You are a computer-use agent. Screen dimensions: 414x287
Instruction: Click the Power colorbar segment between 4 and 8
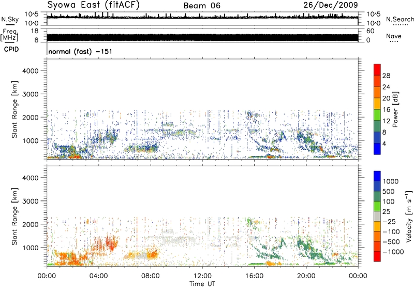pyautogui.click(x=377, y=138)
